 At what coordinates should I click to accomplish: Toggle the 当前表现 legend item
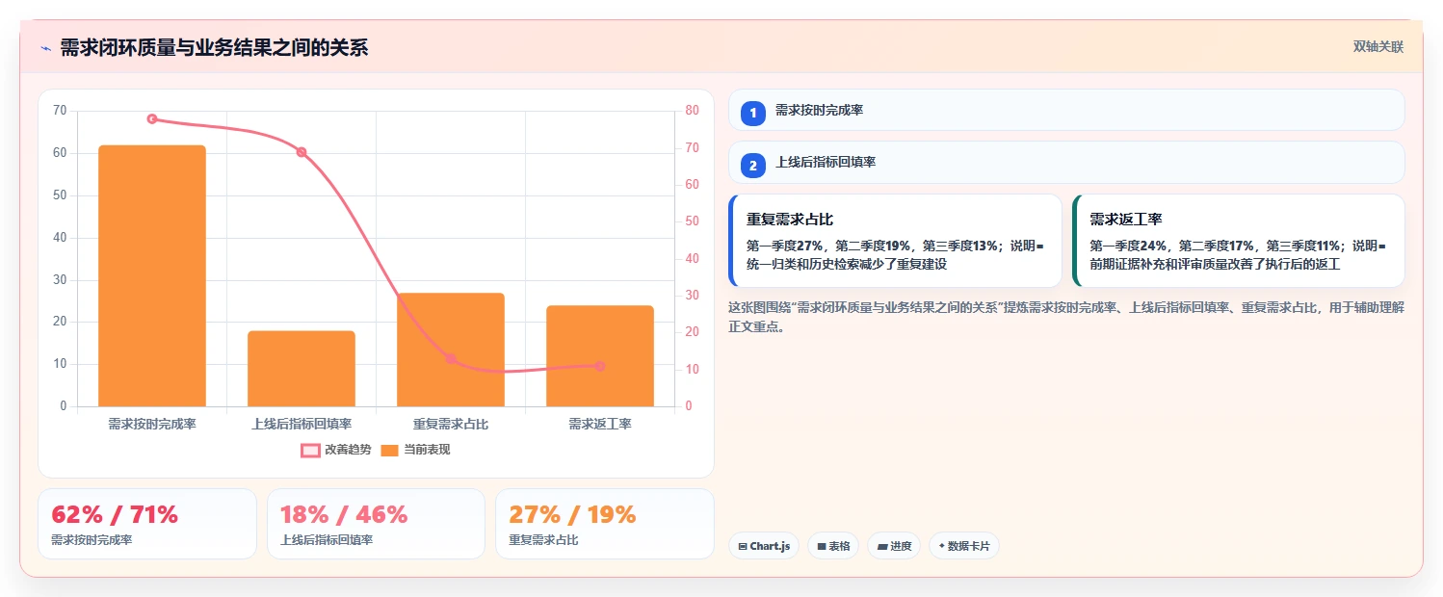click(415, 450)
